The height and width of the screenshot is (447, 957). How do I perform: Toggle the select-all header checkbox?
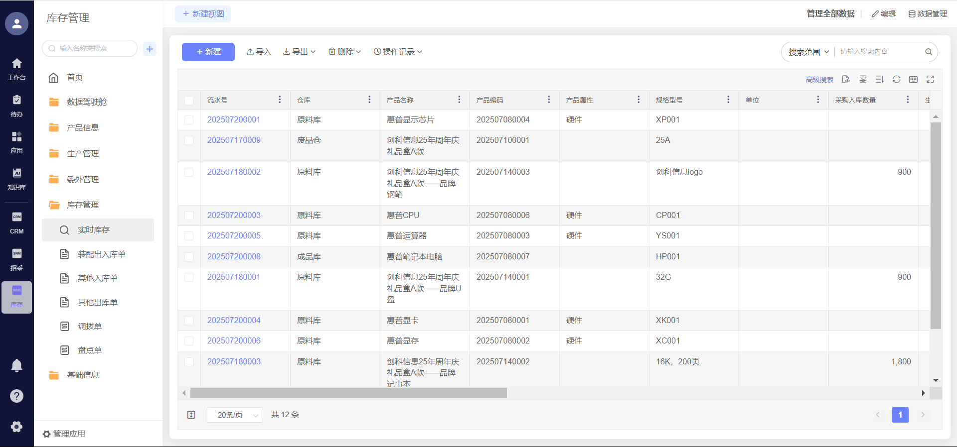pyautogui.click(x=189, y=100)
